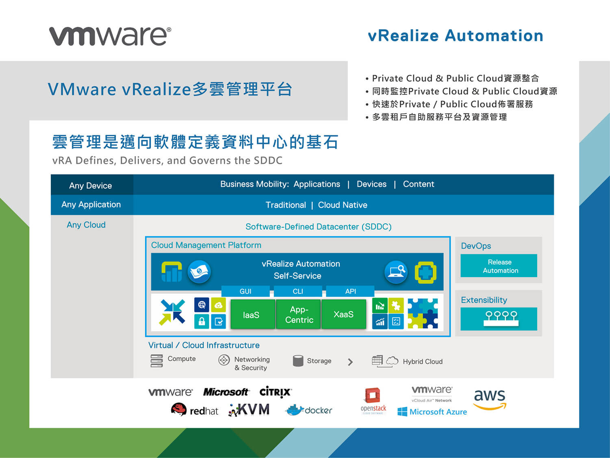Viewport: 610px width, 458px height.
Task: Click the green IaaS block
Action: [x=253, y=314]
